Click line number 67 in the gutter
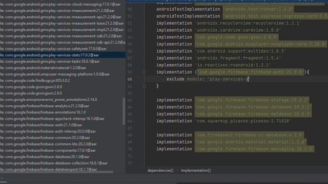Image resolution: width=328 pixels, height=184 pixels. click(130, 128)
